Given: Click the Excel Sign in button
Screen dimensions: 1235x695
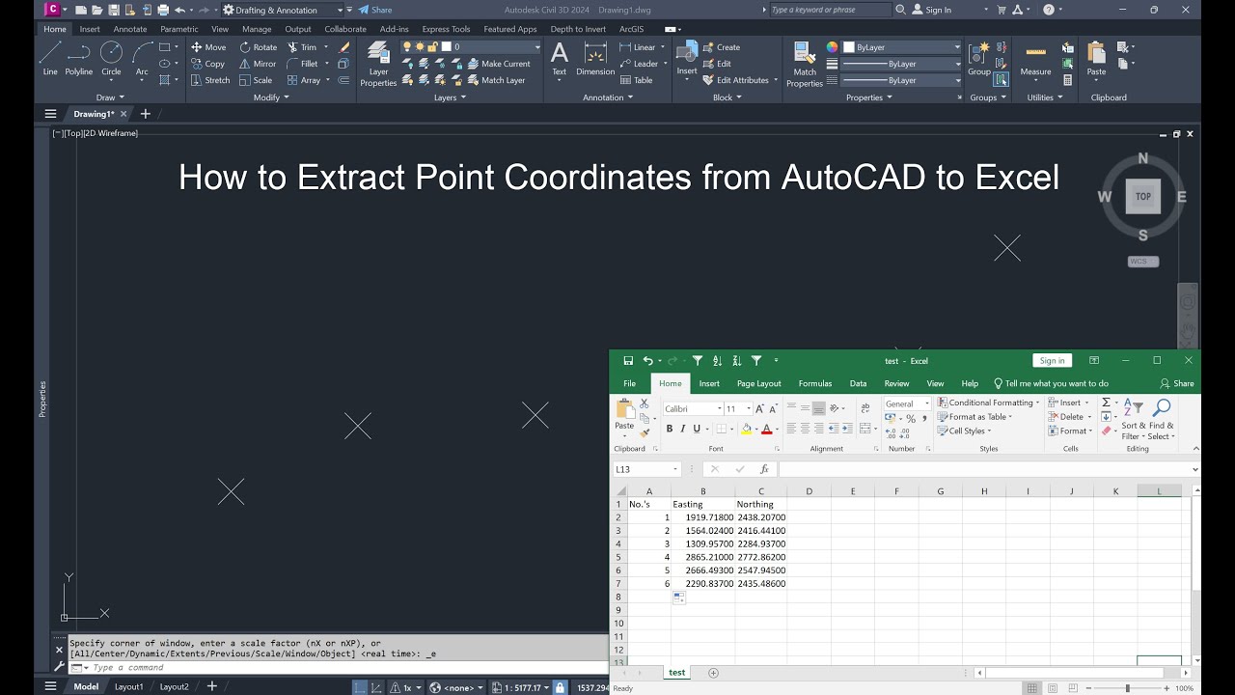Looking at the screenshot, I should pyautogui.click(x=1052, y=360).
